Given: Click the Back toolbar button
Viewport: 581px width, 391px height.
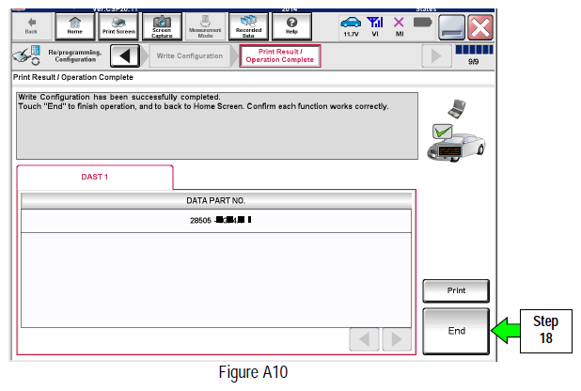Looking at the screenshot, I should point(32,26).
